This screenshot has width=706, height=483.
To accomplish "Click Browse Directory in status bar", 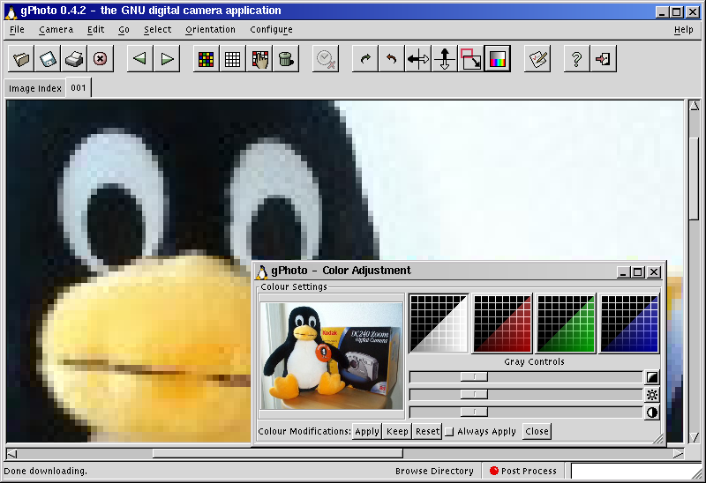I will coord(434,471).
